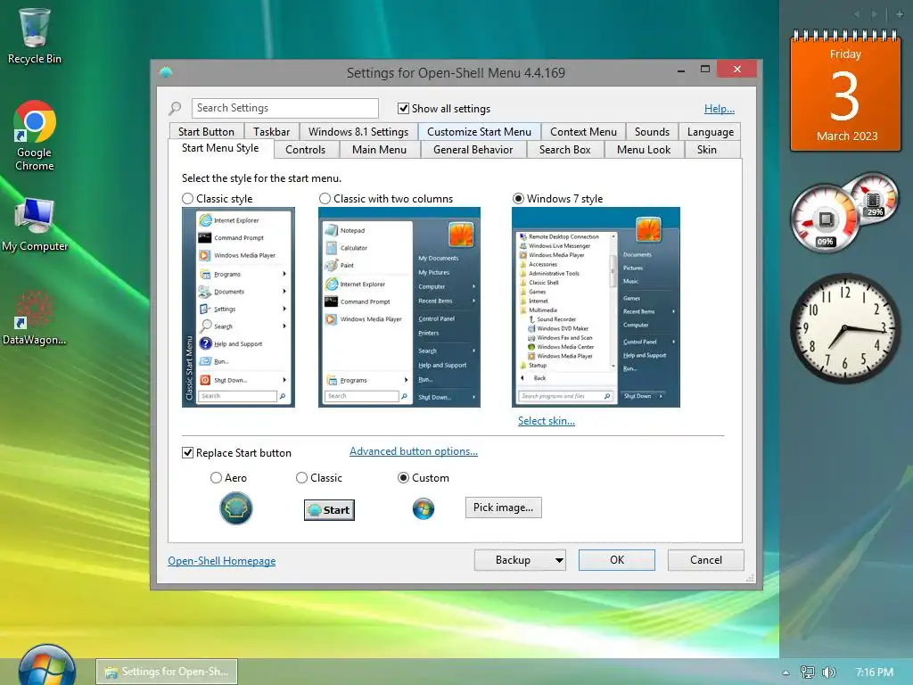Open the Help link
The image size is (913, 685).
coord(720,108)
